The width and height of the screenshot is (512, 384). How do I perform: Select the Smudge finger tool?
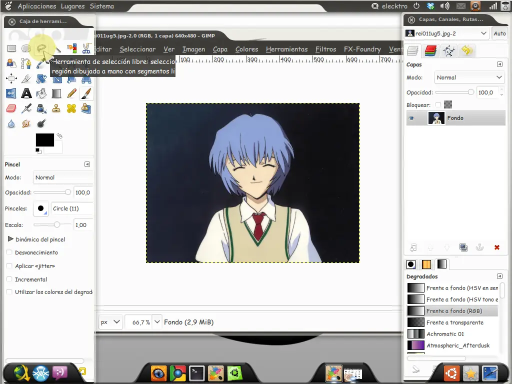coord(26,124)
